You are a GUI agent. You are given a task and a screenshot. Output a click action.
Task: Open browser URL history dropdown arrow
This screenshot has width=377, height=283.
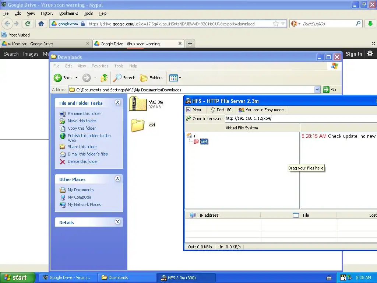(283, 24)
